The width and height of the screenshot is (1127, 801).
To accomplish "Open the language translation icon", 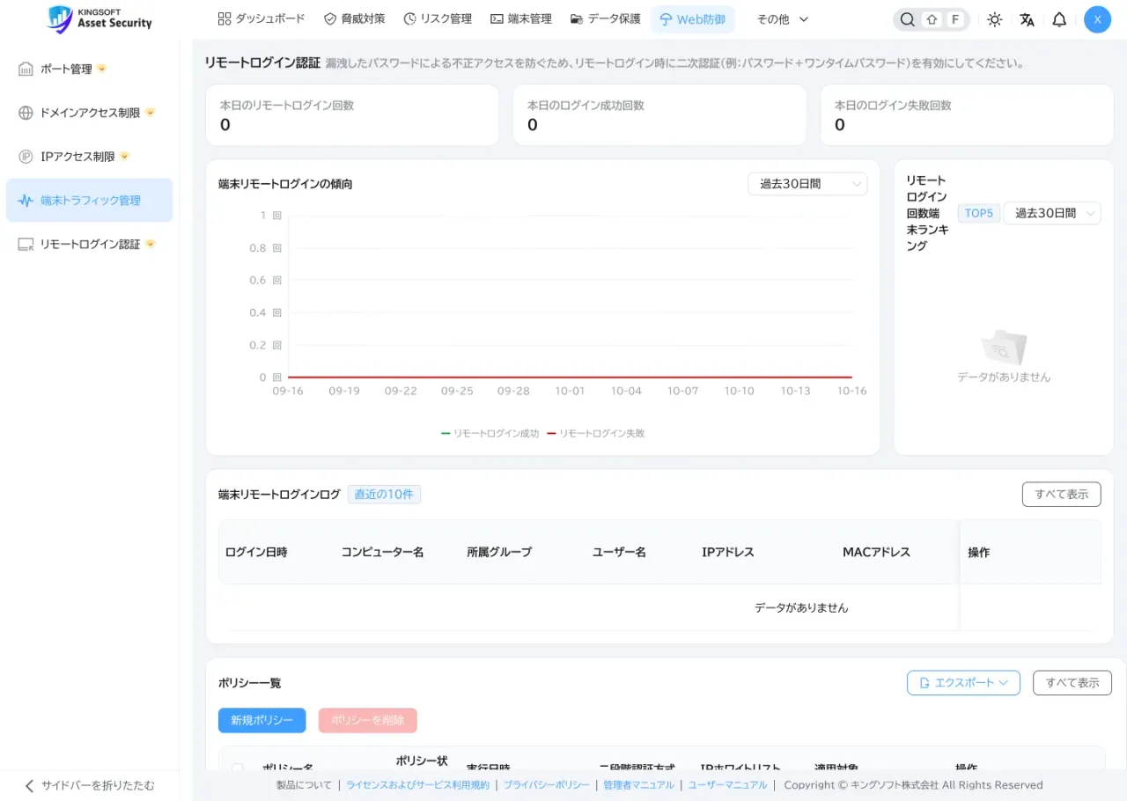I will [x=1027, y=19].
